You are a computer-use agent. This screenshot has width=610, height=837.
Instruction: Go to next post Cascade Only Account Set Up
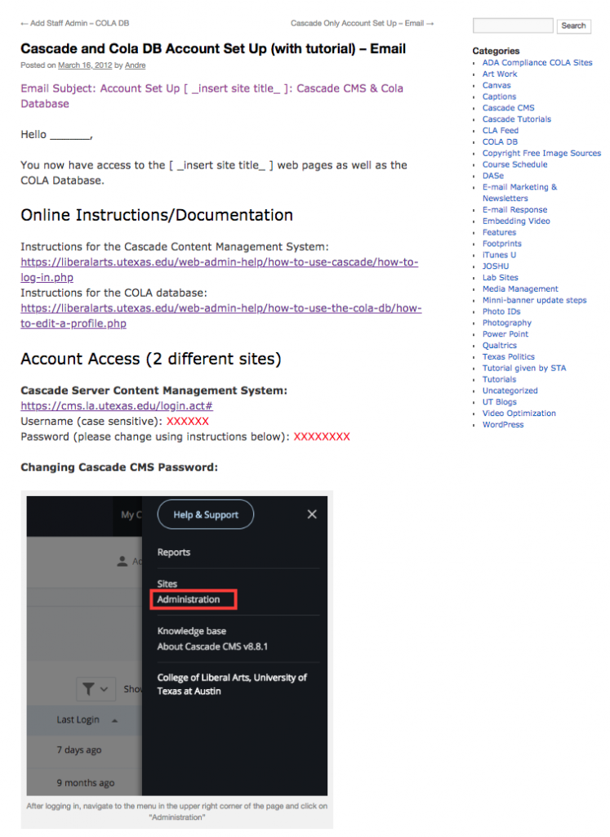tap(362, 24)
